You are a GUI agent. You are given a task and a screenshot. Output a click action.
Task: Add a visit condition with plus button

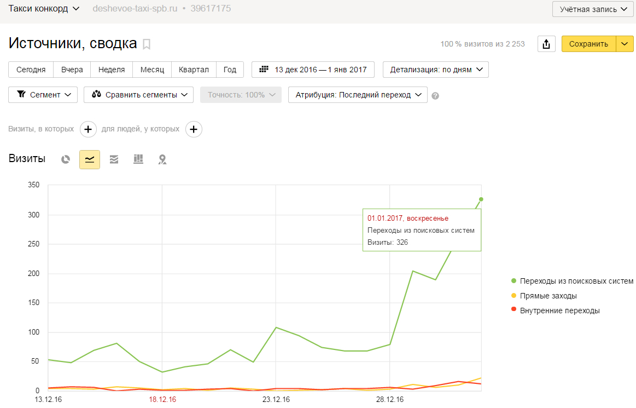(89, 129)
